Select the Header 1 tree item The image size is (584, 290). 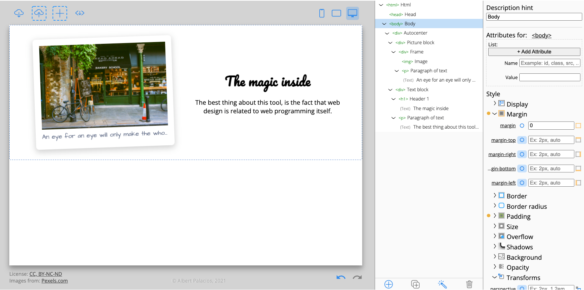click(x=419, y=99)
